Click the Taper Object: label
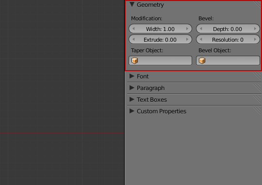 pyautogui.click(x=147, y=50)
